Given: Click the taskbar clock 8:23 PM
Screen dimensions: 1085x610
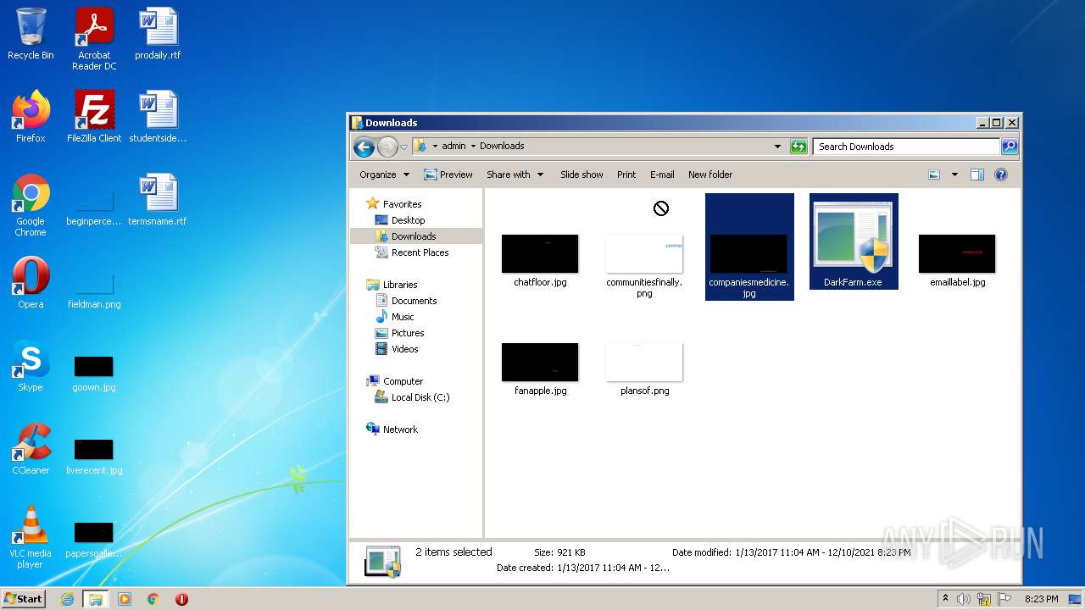Looking at the screenshot, I should pyautogui.click(x=1041, y=599).
